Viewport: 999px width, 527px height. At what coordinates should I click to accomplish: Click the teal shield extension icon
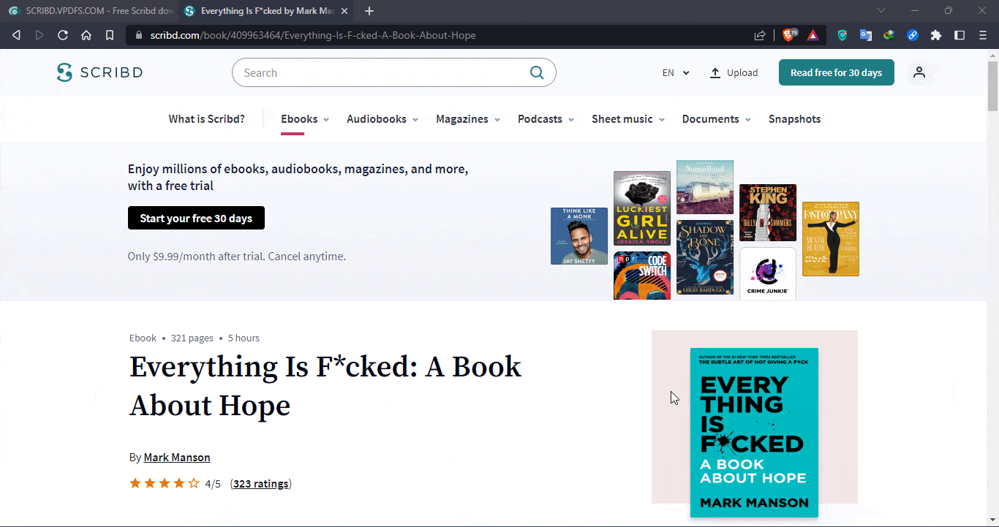point(842,35)
